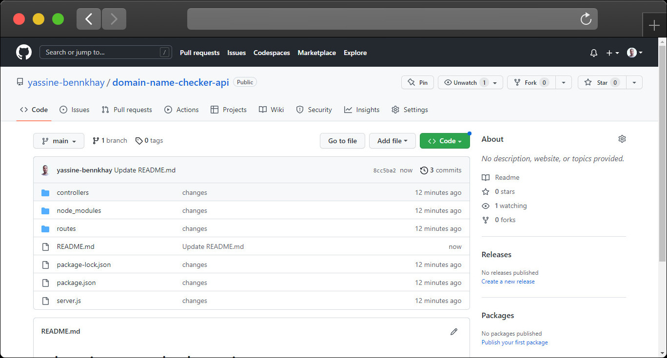Image resolution: width=667 pixels, height=358 pixels.
Task: Expand the Star lists dropdown arrow
Action: (634, 82)
